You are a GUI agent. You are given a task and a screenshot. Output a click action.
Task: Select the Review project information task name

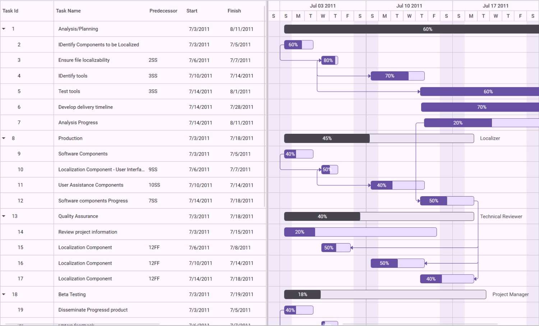pos(88,232)
